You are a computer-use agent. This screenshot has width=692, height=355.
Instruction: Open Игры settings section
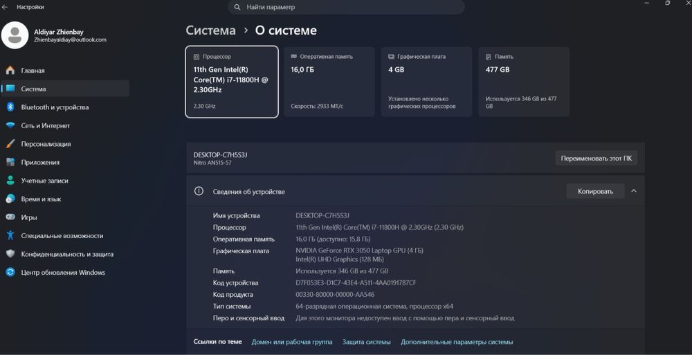point(65,217)
